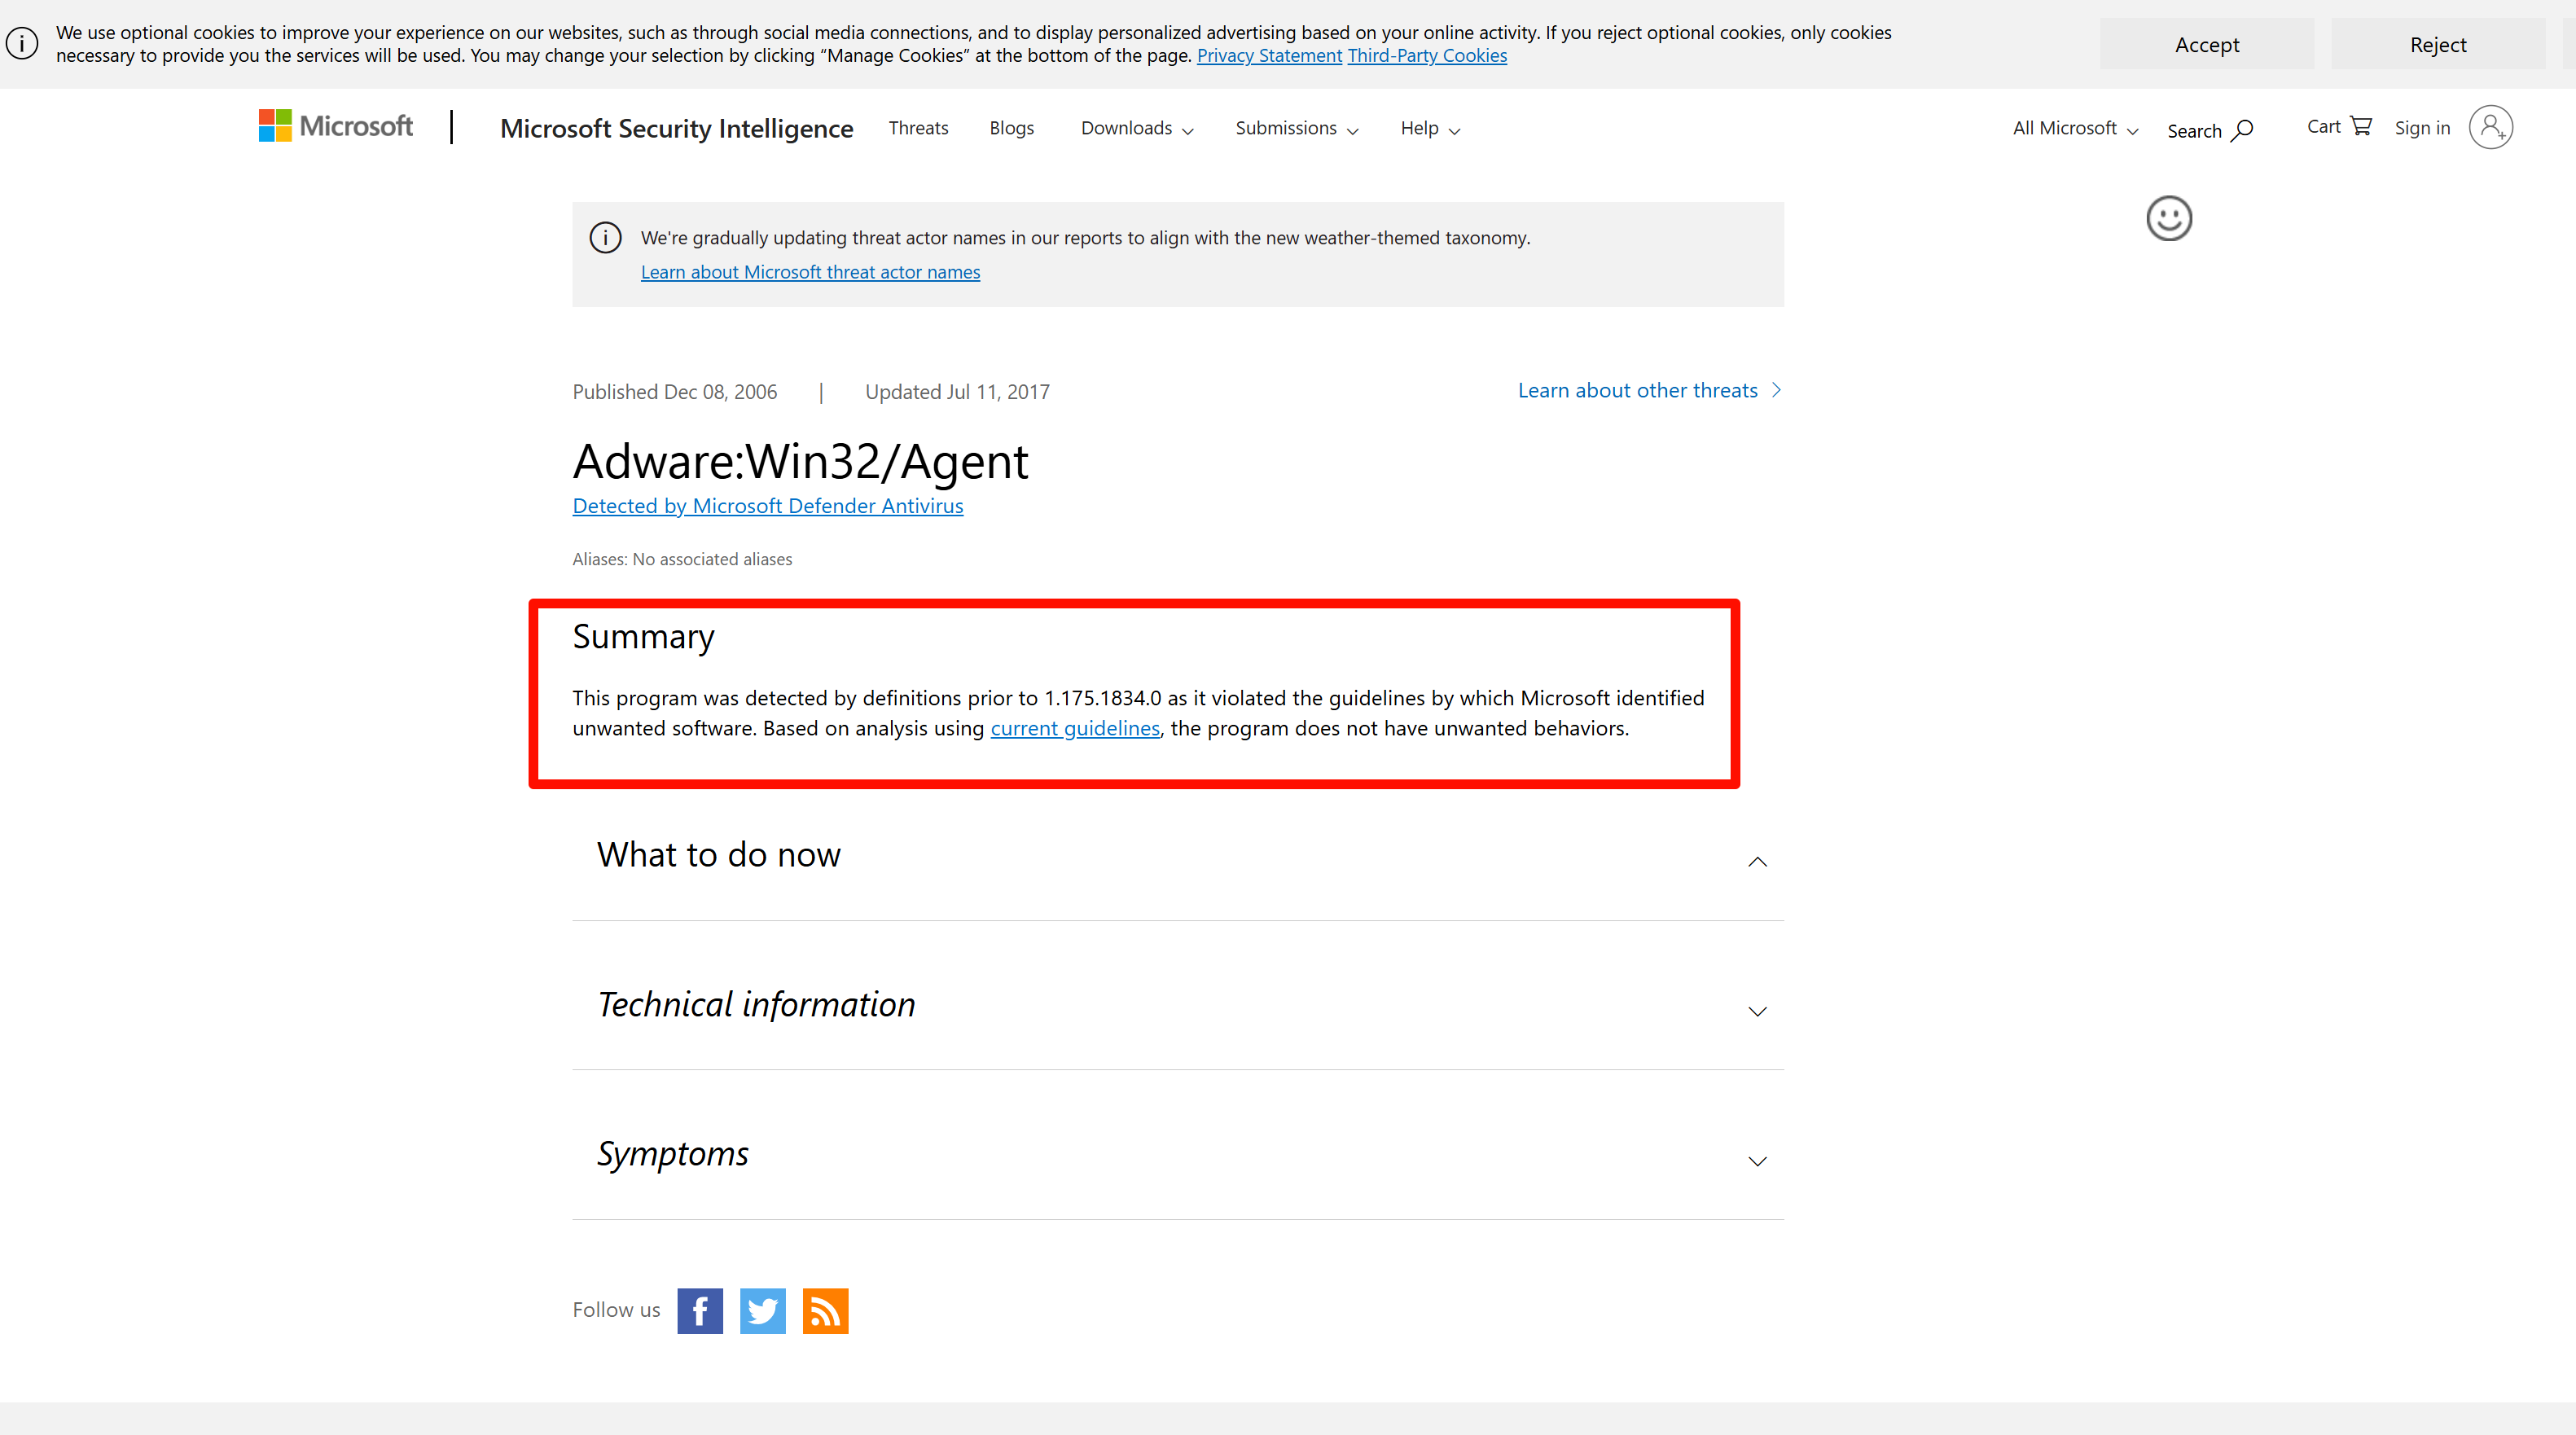Click the user account avatar icon
Screen dimensions: 2576x1435
click(x=2490, y=127)
